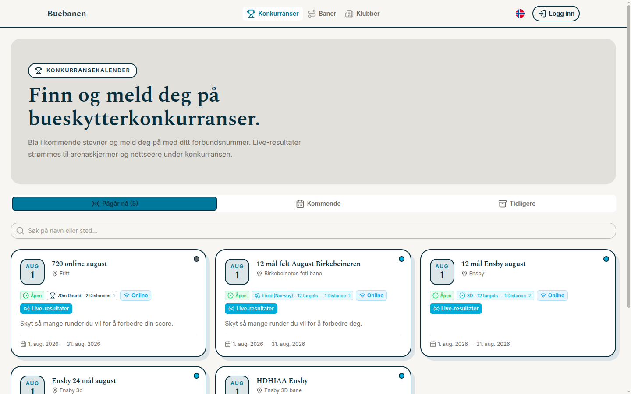Click the wifi icon on Birkebeineren Online badge

[362, 295]
